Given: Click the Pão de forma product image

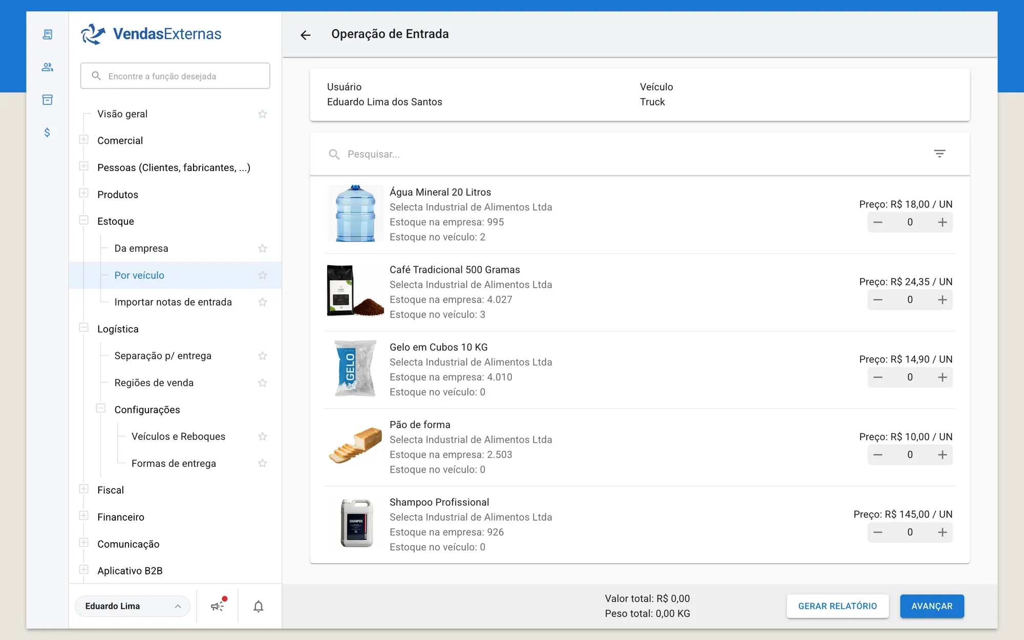Looking at the screenshot, I should click(355, 445).
